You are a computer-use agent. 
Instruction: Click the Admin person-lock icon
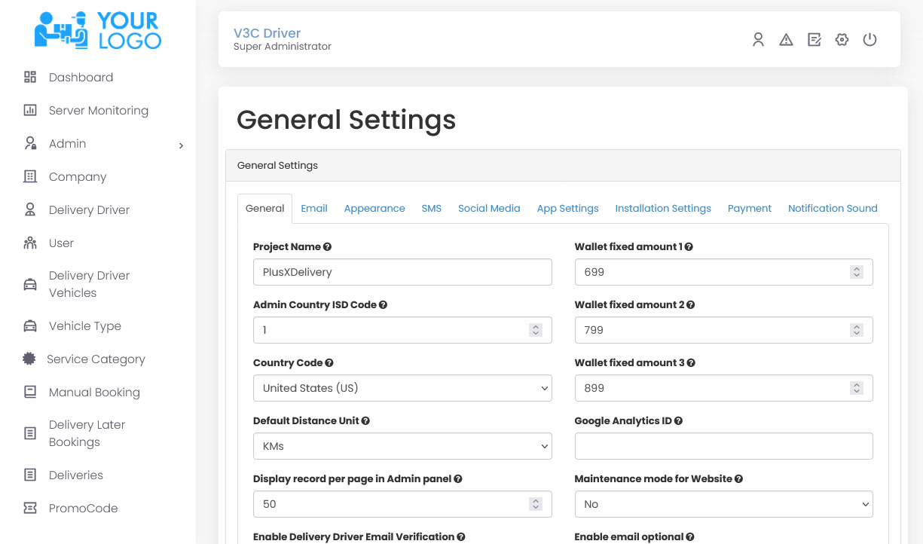(x=30, y=143)
